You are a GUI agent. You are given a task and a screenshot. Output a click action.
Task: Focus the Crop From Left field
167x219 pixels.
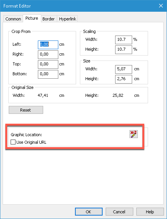pyautogui.click(x=48, y=45)
